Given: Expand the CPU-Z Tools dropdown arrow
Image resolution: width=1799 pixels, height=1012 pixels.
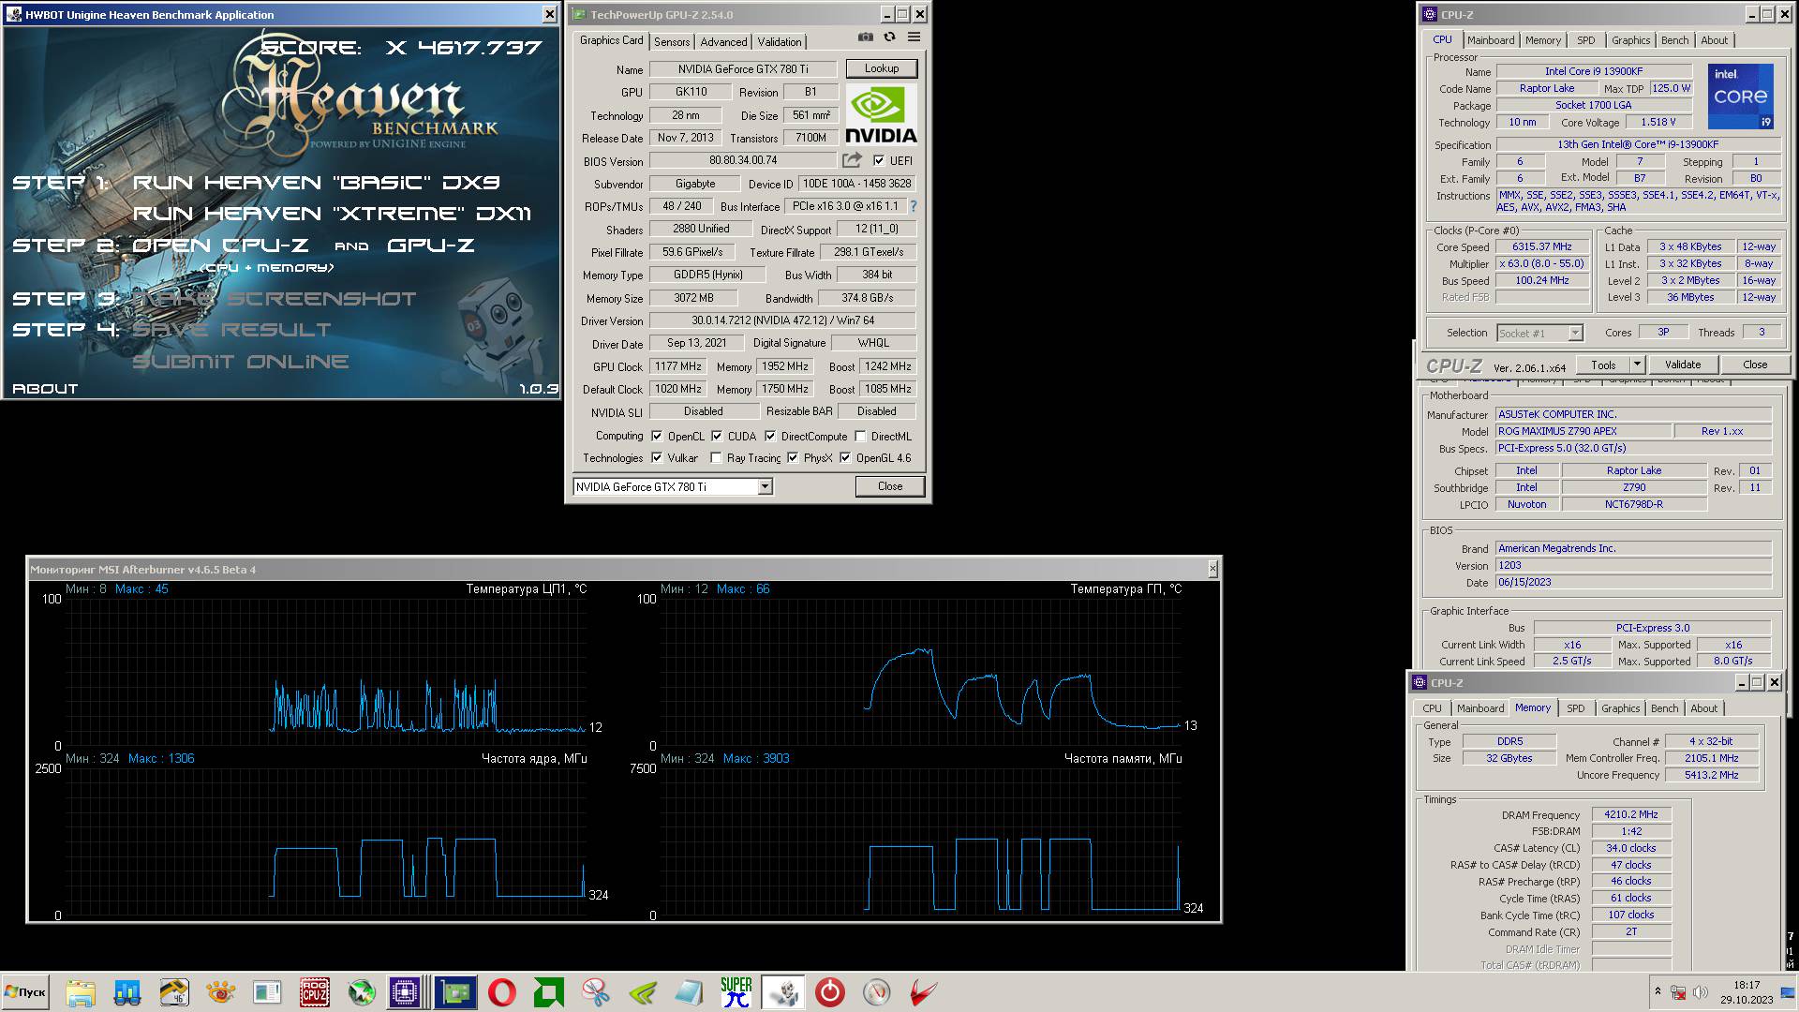Looking at the screenshot, I should coord(1637,365).
